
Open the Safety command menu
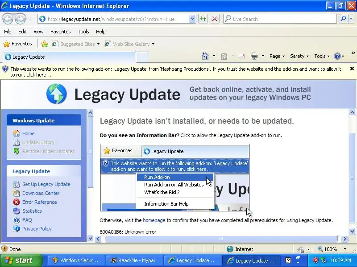pyautogui.click(x=299, y=56)
